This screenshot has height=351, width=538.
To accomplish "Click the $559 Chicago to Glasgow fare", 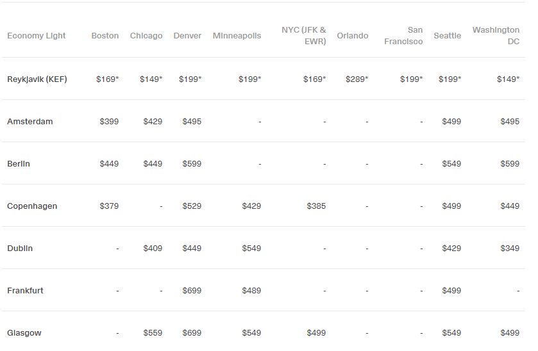I will pyautogui.click(x=153, y=333).
